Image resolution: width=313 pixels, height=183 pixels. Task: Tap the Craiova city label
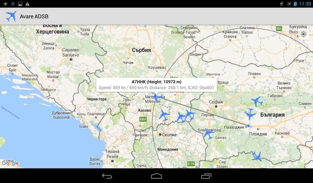[x=230, y=36]
